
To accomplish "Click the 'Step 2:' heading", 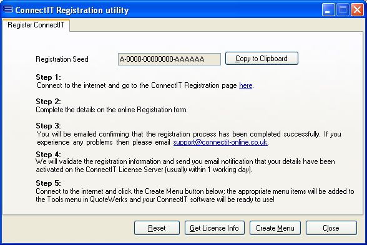I will tap(48, 102).
